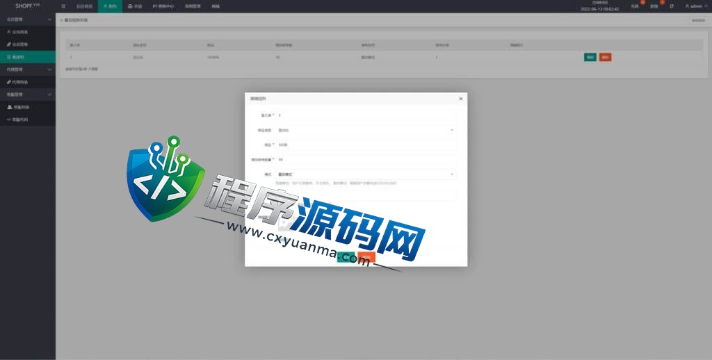
Task: Click the button at the right of the breadcrumb bar
Action: tap(698, 20)
